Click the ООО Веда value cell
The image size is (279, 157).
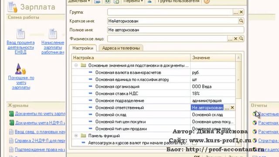point(213,86)
